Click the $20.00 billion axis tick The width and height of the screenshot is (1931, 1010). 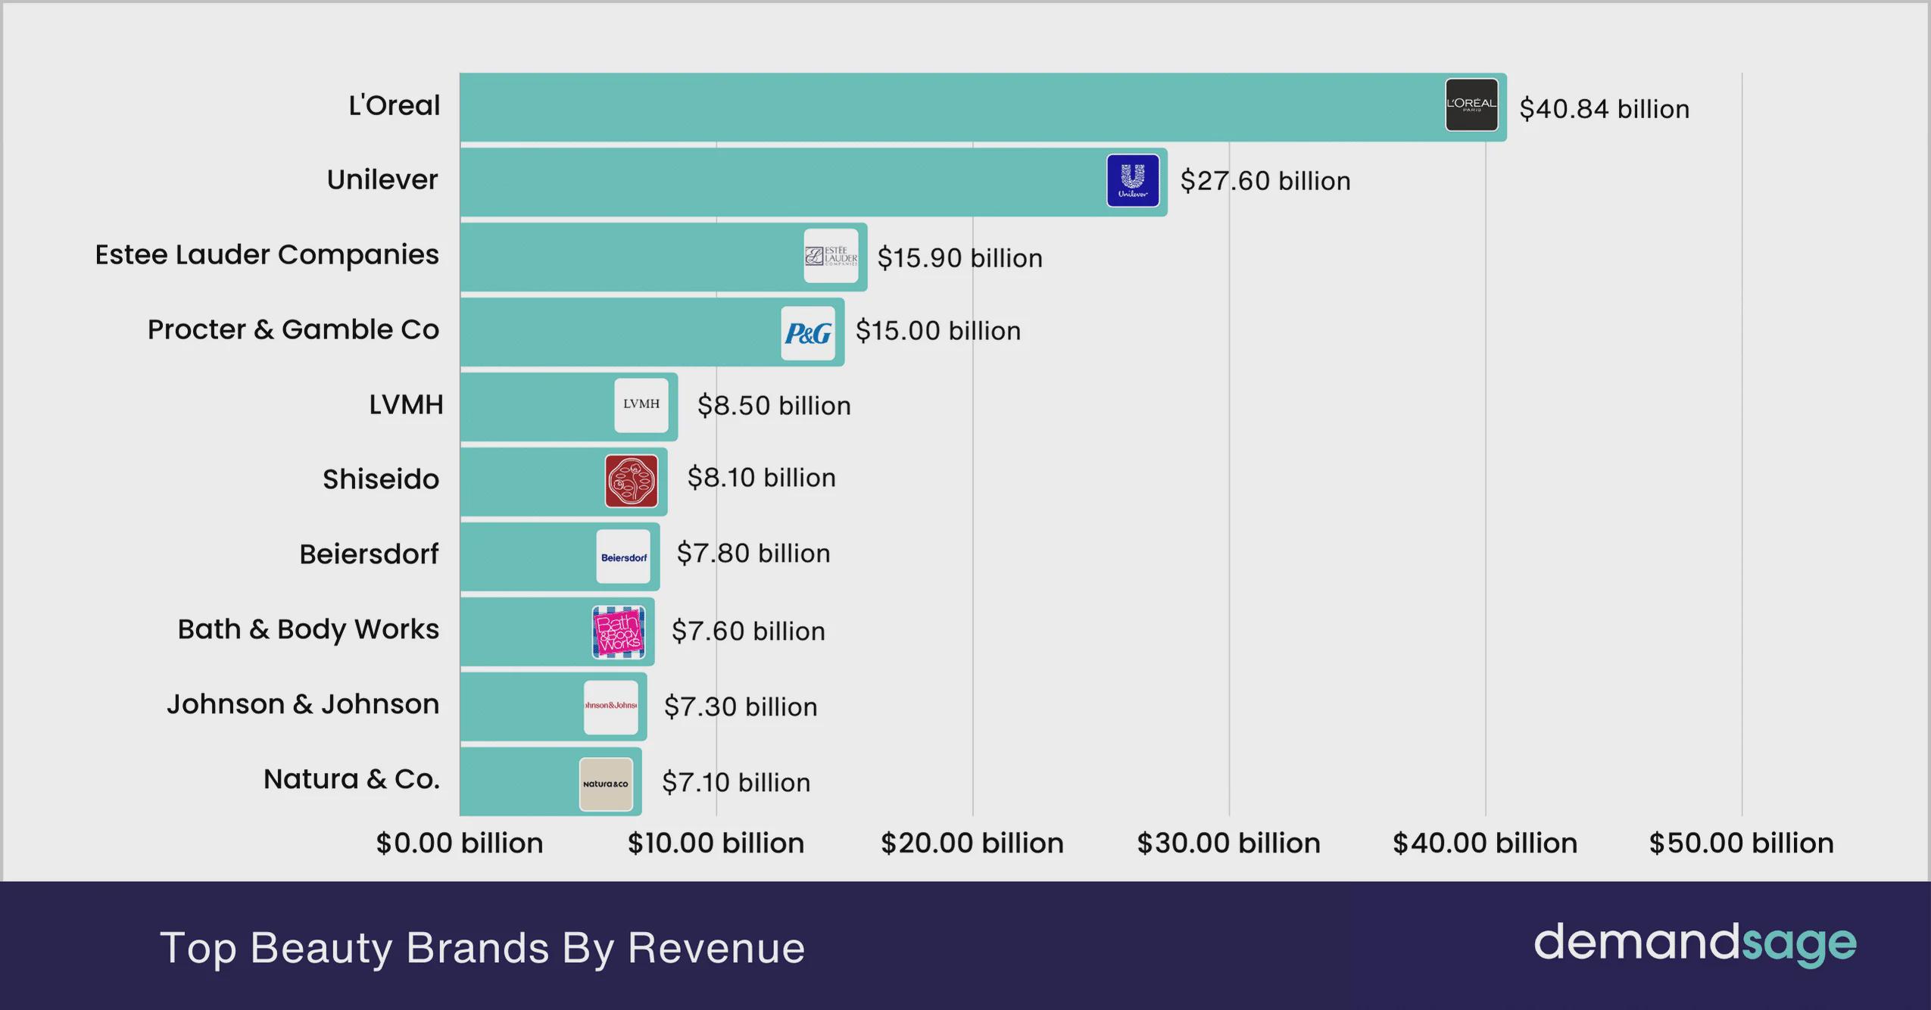(x=972, y=843)
